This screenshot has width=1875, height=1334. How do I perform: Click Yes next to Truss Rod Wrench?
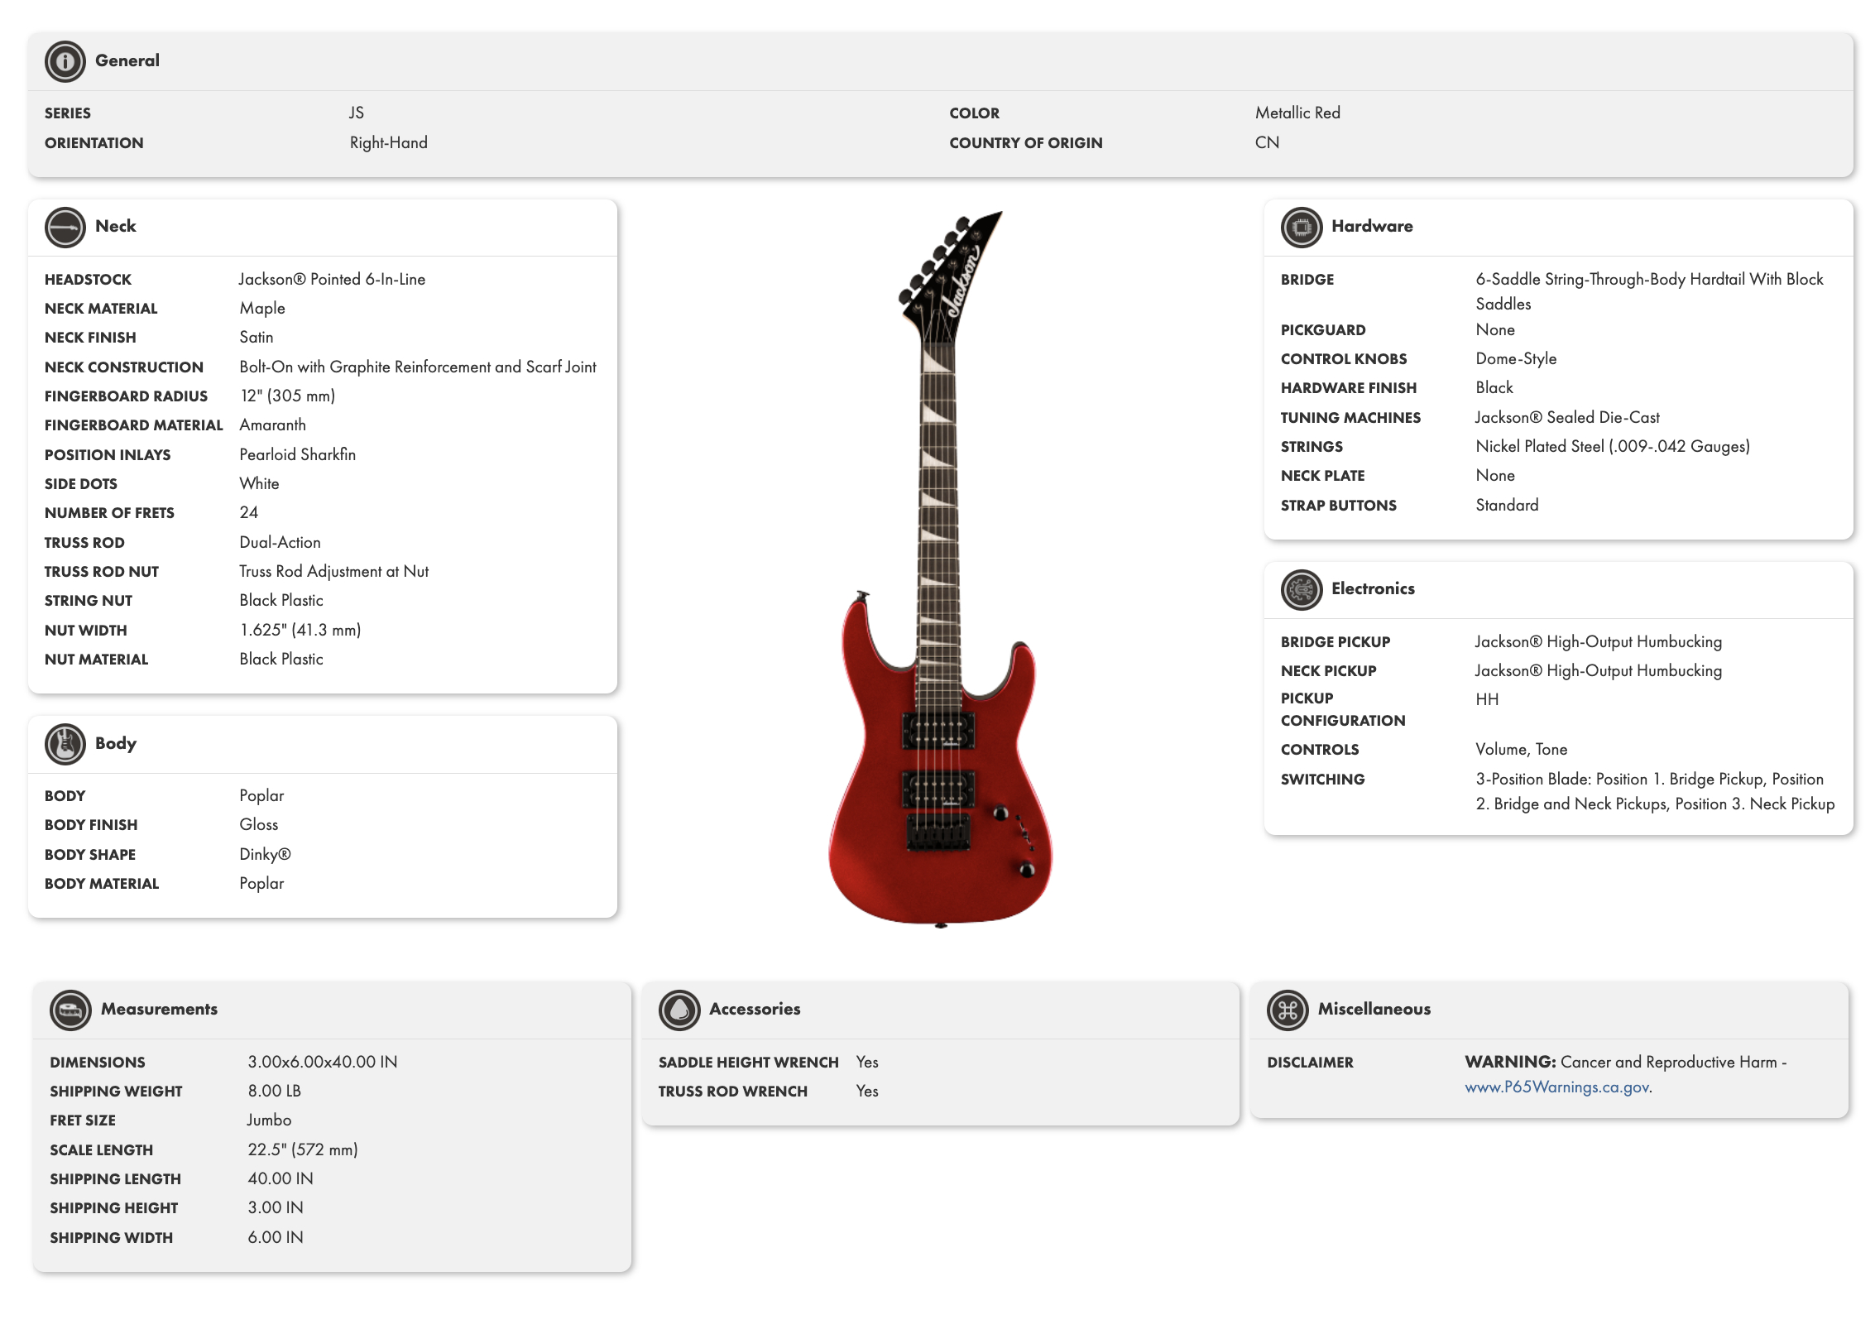coord(867,1091)
